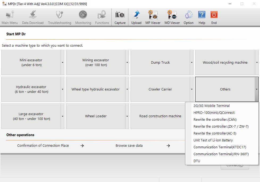Screen dimensions: 260x182
Task: Select Unit Test of Li-ion Battery
Action: tap(222, 140)
